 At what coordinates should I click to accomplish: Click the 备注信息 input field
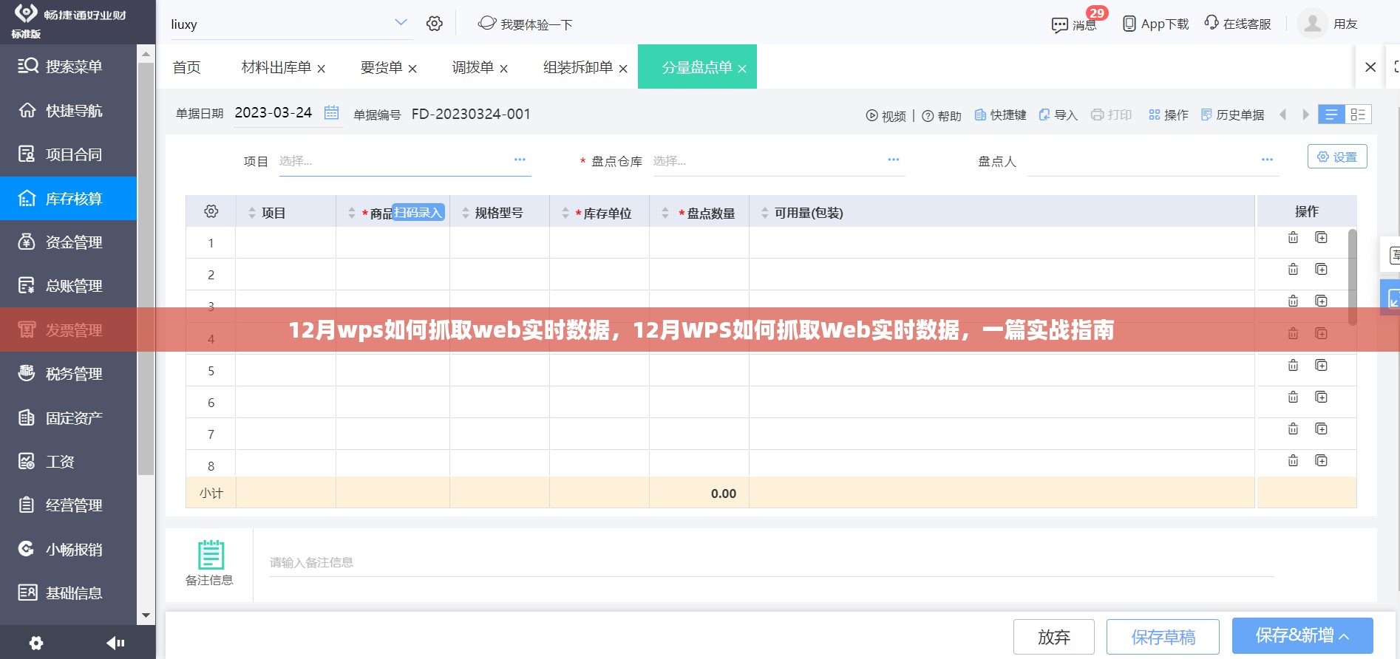772,563
